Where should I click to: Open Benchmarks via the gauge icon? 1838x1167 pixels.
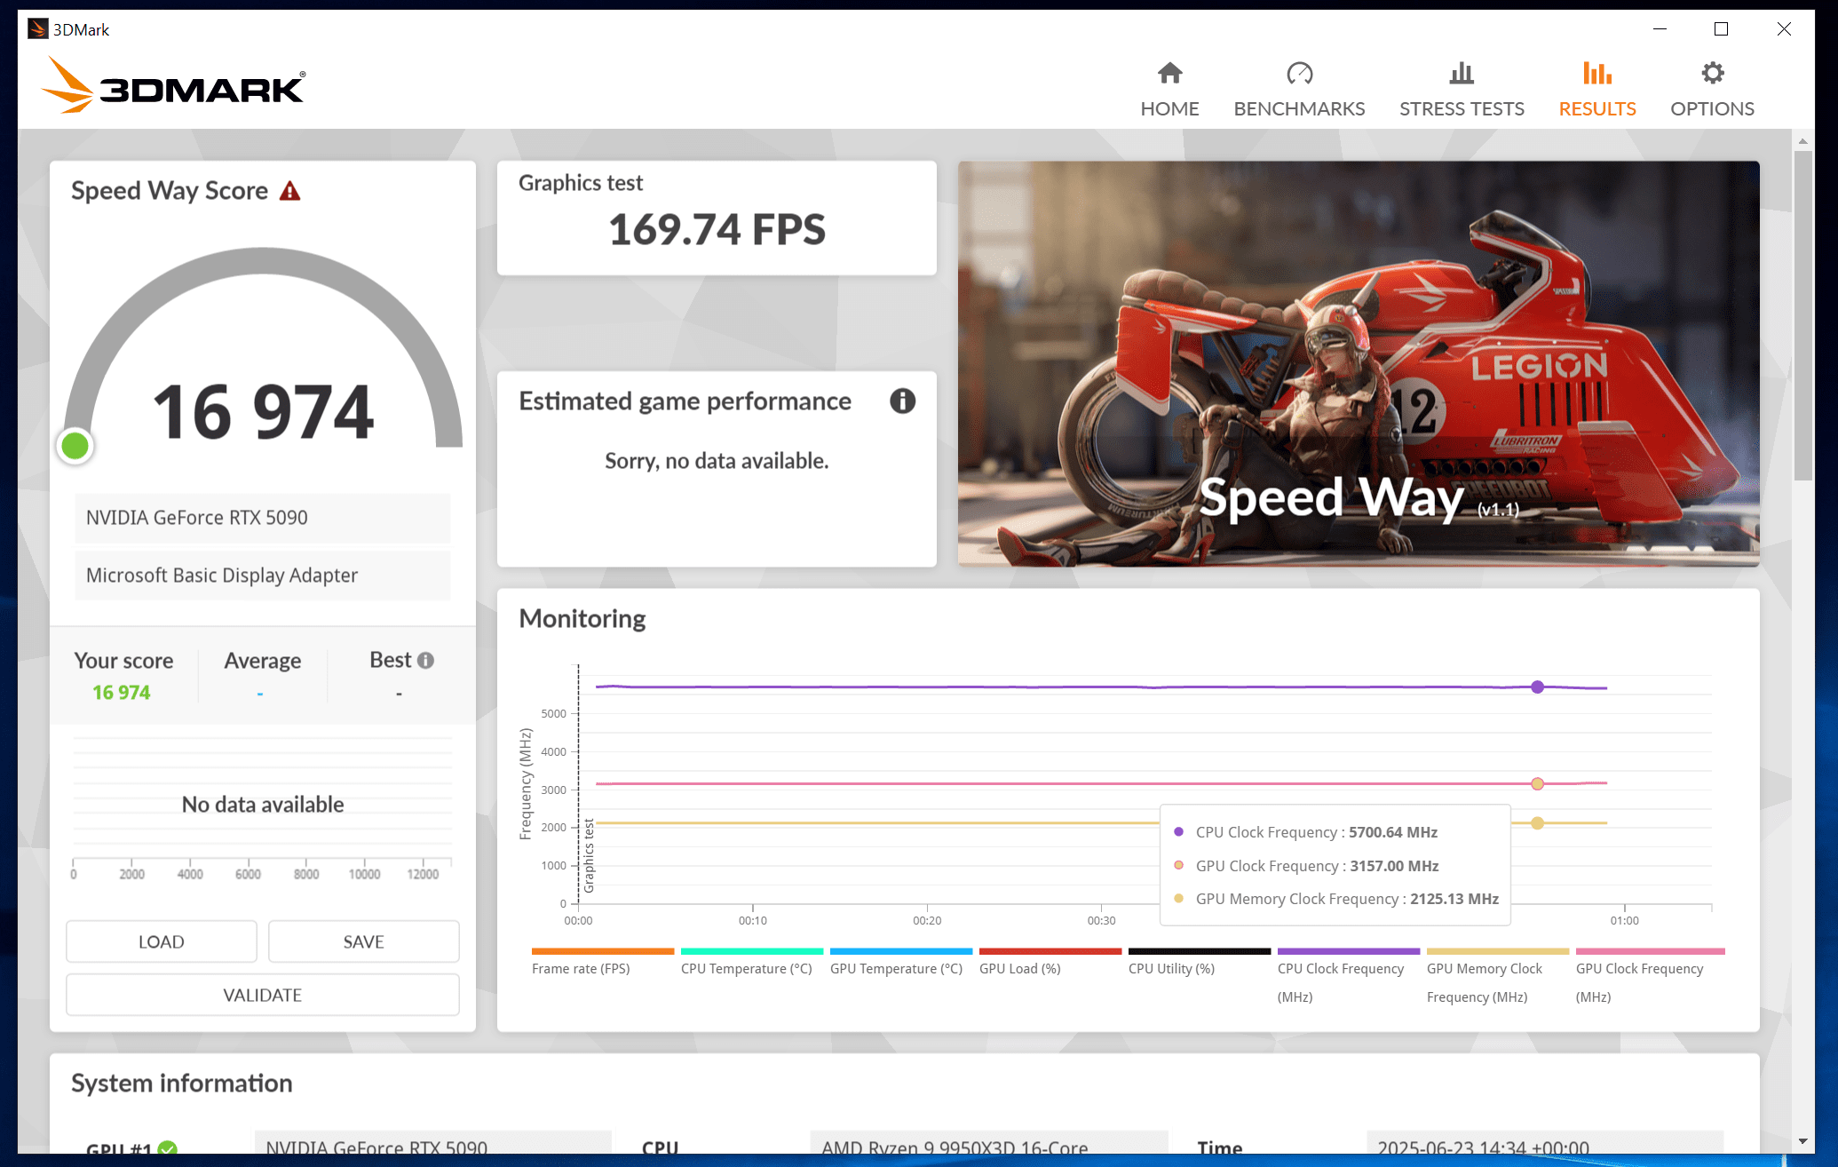tap(1299, 73)
